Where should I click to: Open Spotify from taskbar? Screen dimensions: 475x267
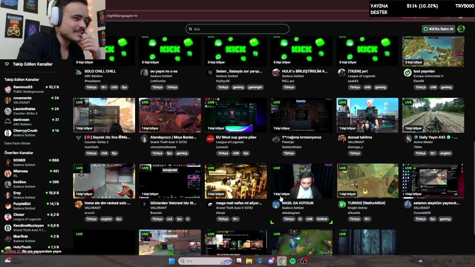[292, 261]
